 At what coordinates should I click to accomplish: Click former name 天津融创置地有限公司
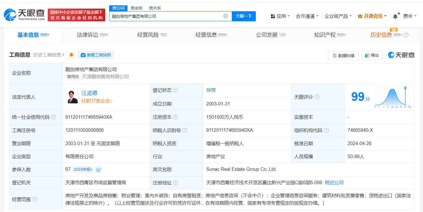pos(105,77)
